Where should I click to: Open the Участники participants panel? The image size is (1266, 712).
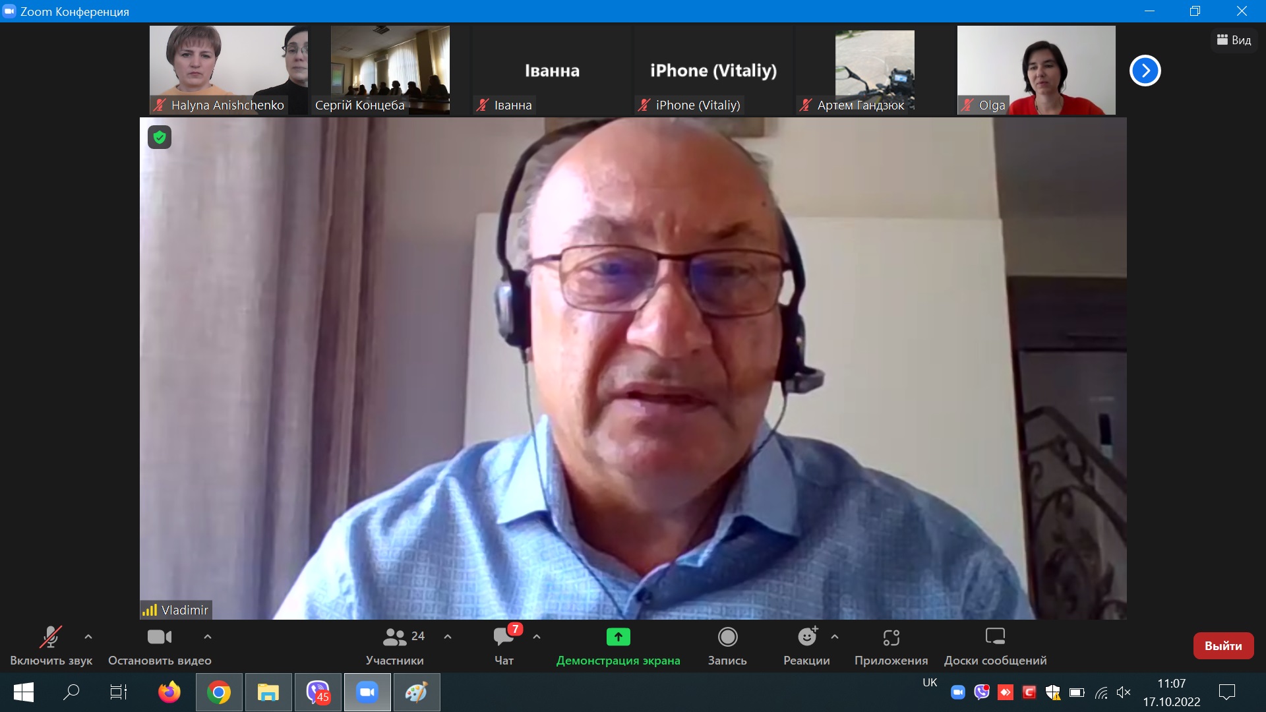click(x=395, y=646)
